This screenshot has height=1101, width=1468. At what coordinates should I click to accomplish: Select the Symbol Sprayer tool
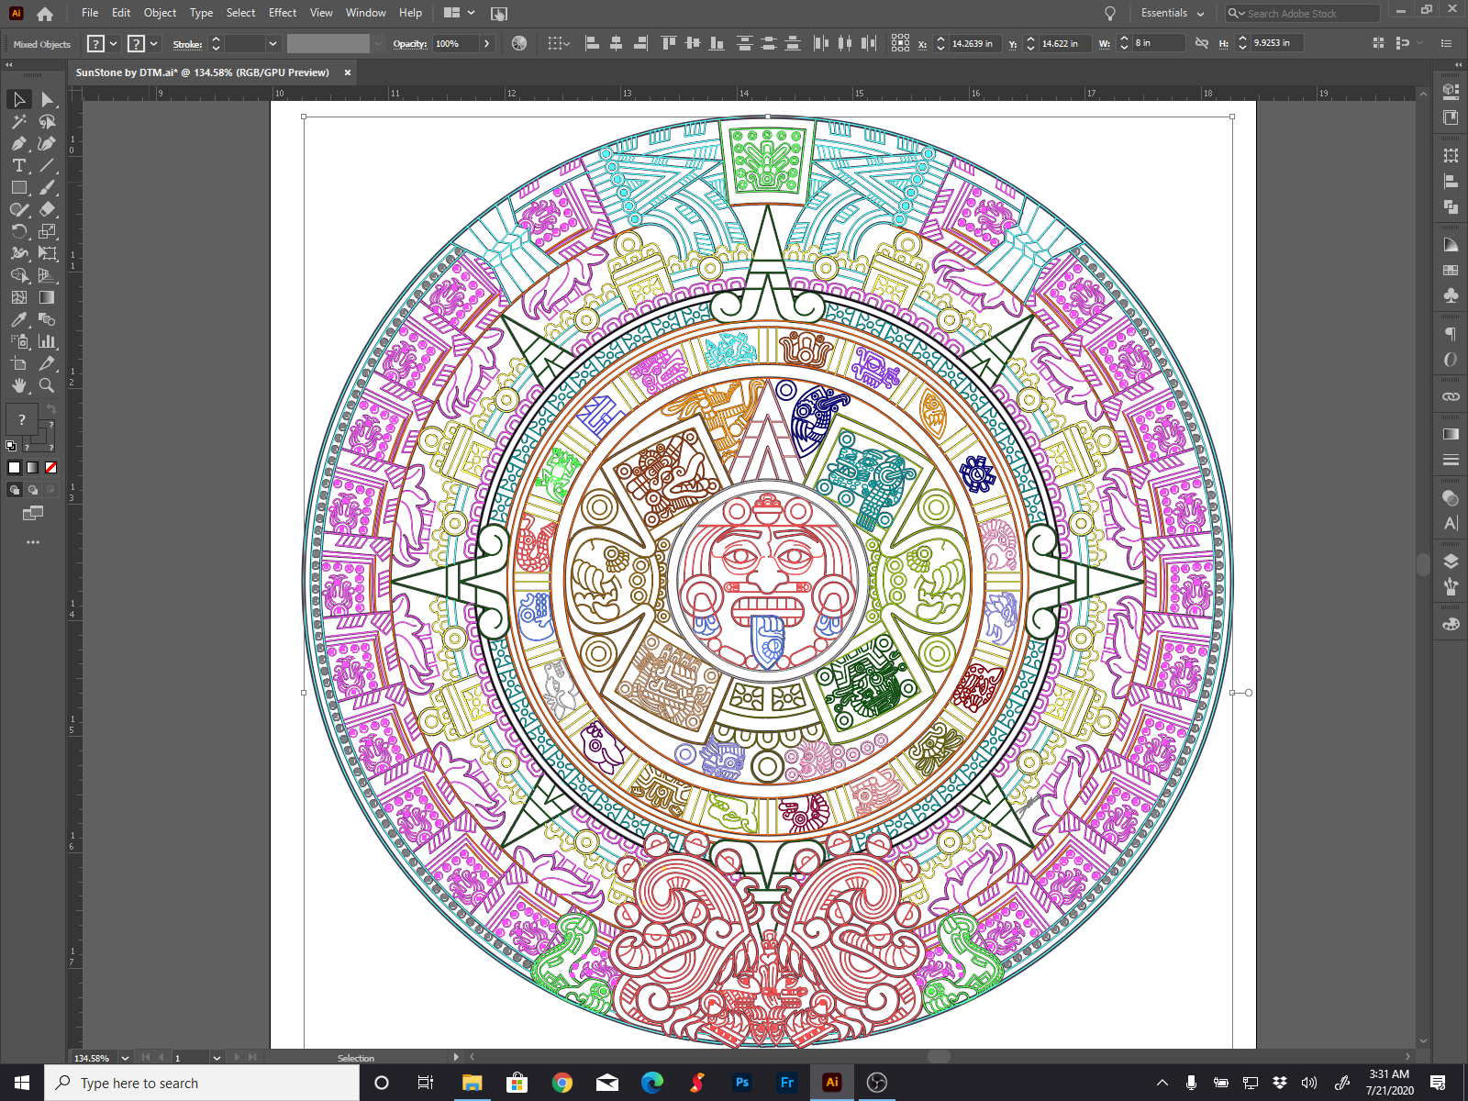(x=19, y=341)
